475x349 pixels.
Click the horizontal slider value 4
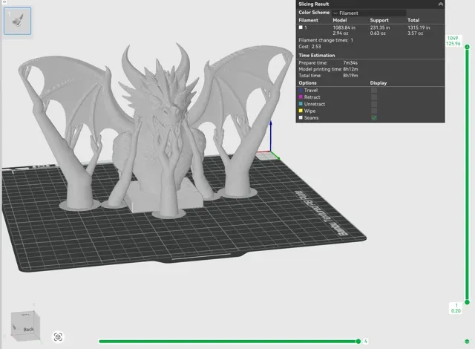click(366, 342)
